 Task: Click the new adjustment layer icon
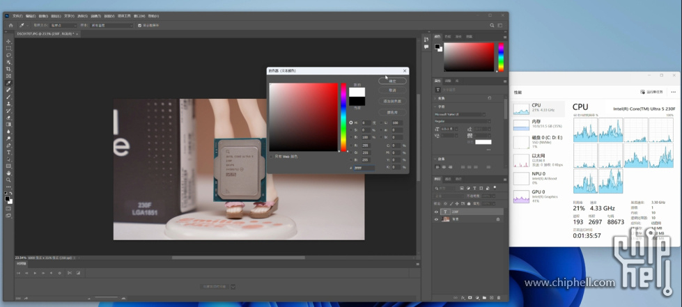pyautogui.click(x=477, y=298)
